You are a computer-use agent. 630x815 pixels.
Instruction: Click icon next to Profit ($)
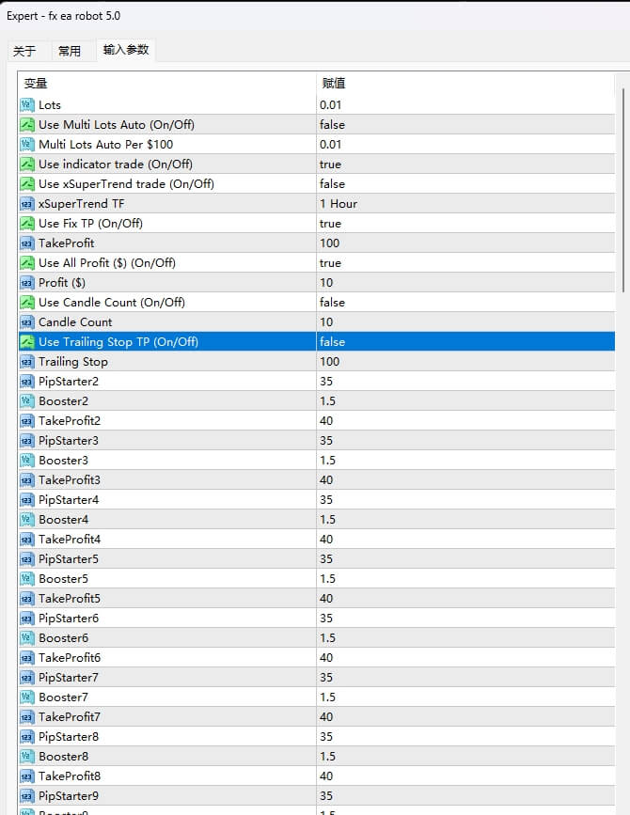pos(27,283)
